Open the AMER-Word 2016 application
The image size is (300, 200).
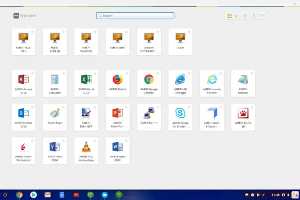tap(118, 151)
